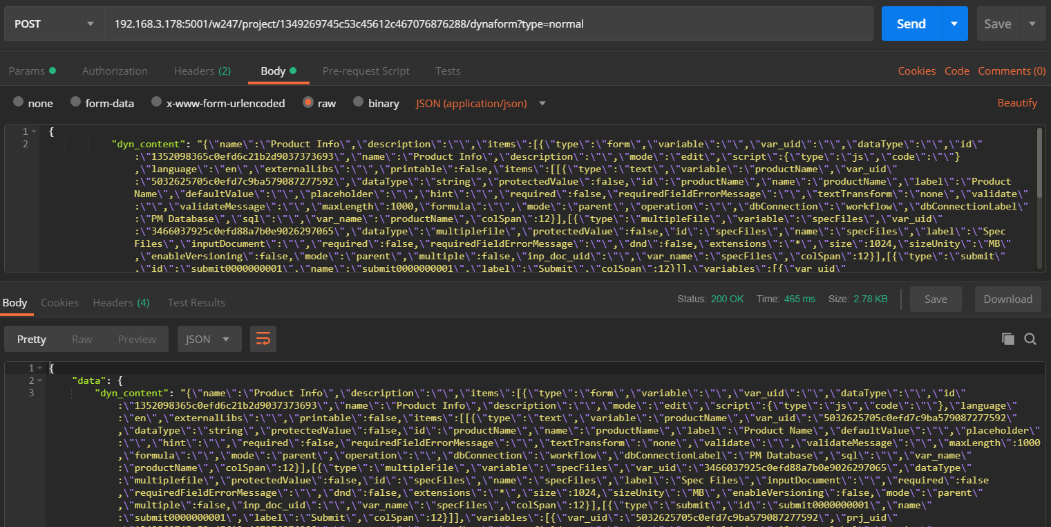Switch response view to Pretty
The image size is (1051, 527).
tap(32, 339)
